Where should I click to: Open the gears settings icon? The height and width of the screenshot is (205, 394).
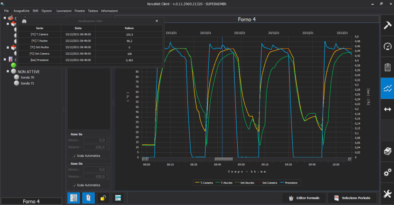click(x=387, y=172)
